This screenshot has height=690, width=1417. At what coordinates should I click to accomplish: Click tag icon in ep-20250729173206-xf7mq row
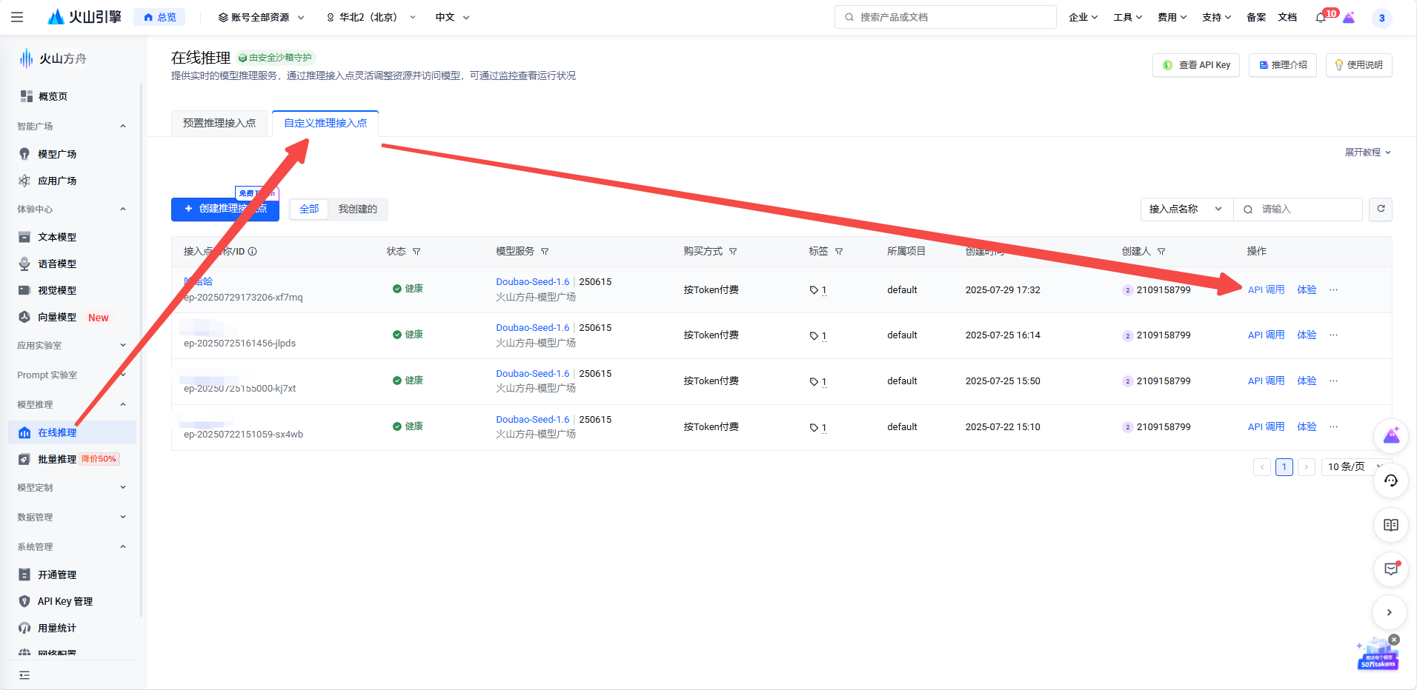[814, 290]
